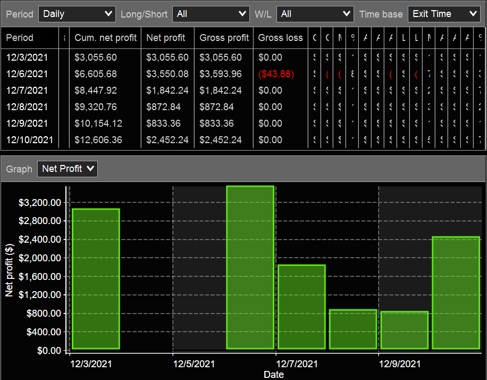Viewport: 487px width, 380px height.
Task: Change the Time base from Exit Time
Action: point(443,14)
